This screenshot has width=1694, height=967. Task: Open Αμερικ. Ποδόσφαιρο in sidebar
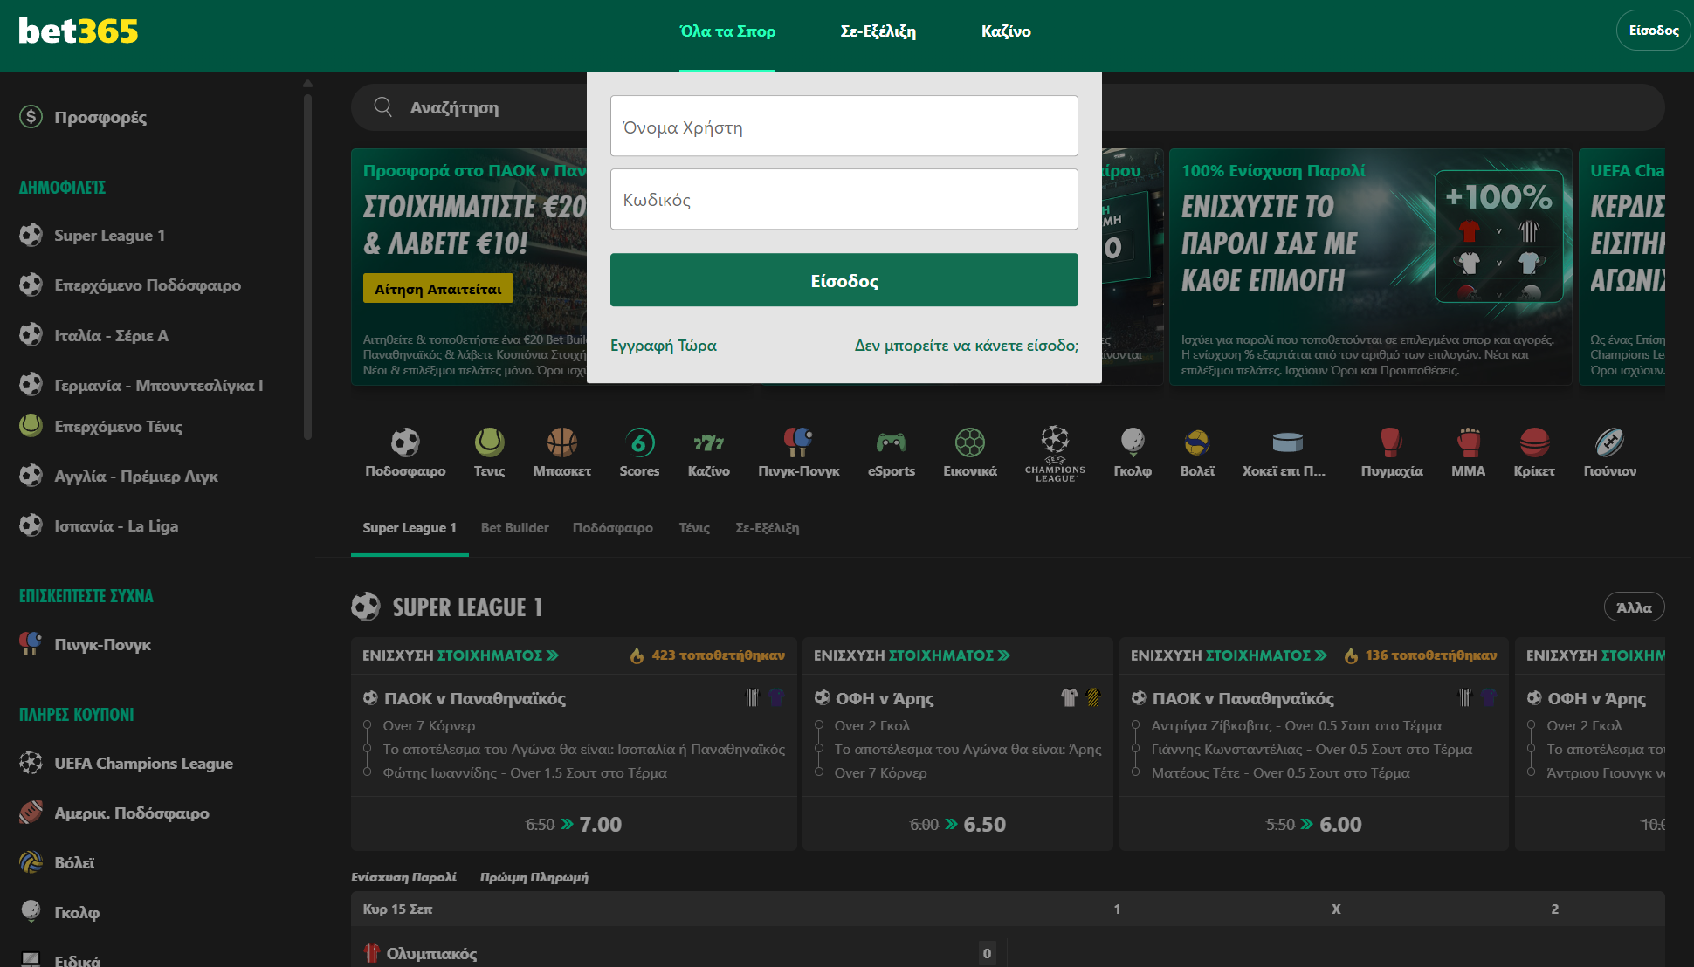[131, 813]
